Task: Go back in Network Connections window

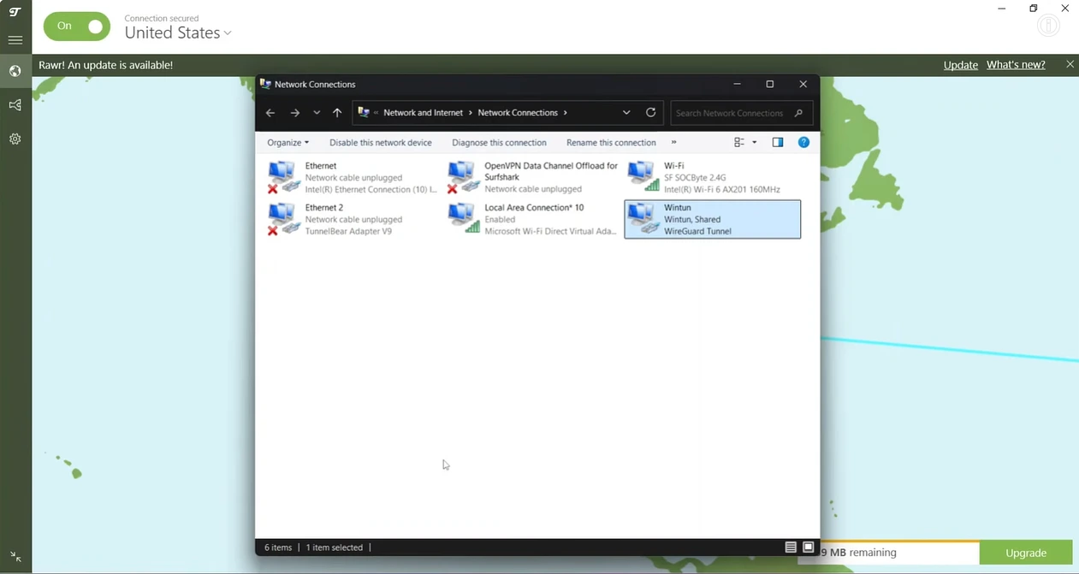Action: point(270,113)
